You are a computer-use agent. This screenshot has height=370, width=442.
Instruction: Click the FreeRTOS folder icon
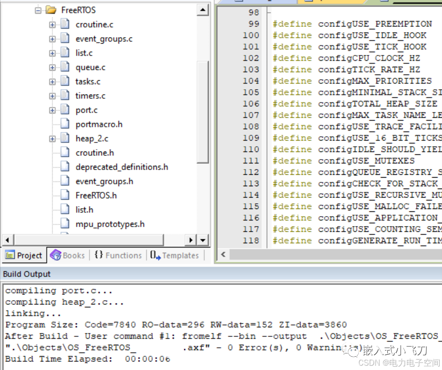click(x=52, y=9)
